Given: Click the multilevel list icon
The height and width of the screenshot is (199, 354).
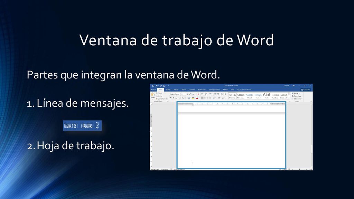Looking at the screenshot, I should (211, 94).
